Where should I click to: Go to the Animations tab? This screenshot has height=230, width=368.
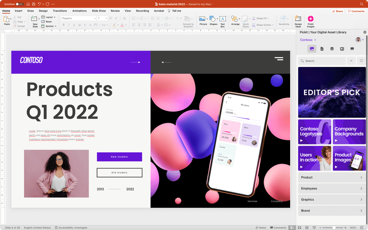pyautogui.click(x=79, y=11)
